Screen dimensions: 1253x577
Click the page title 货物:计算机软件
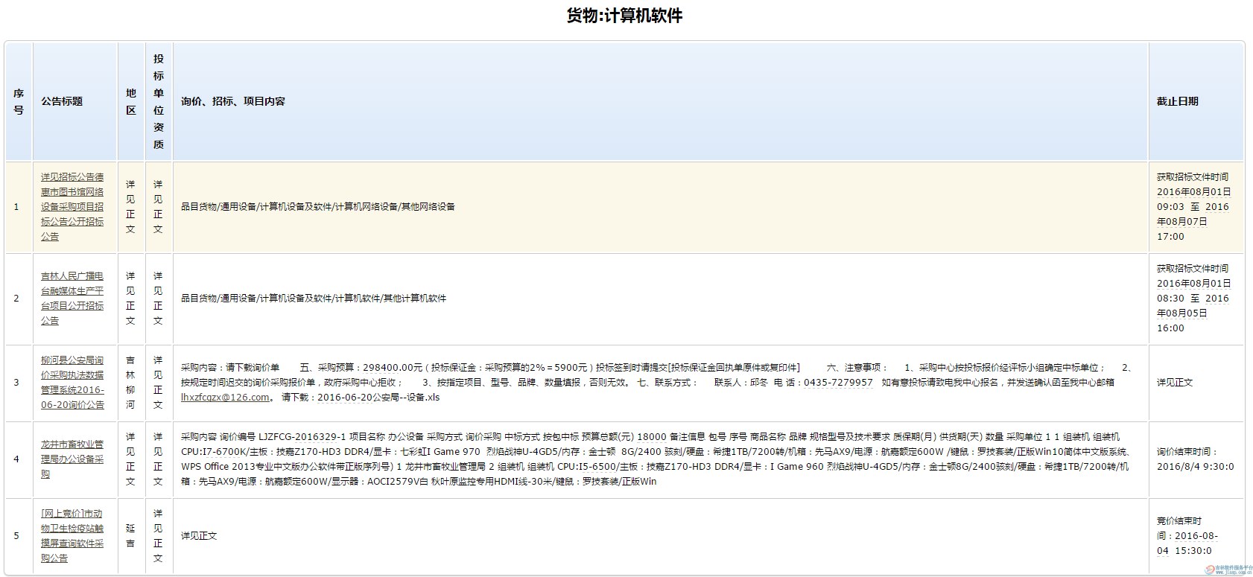pos(624,16)
